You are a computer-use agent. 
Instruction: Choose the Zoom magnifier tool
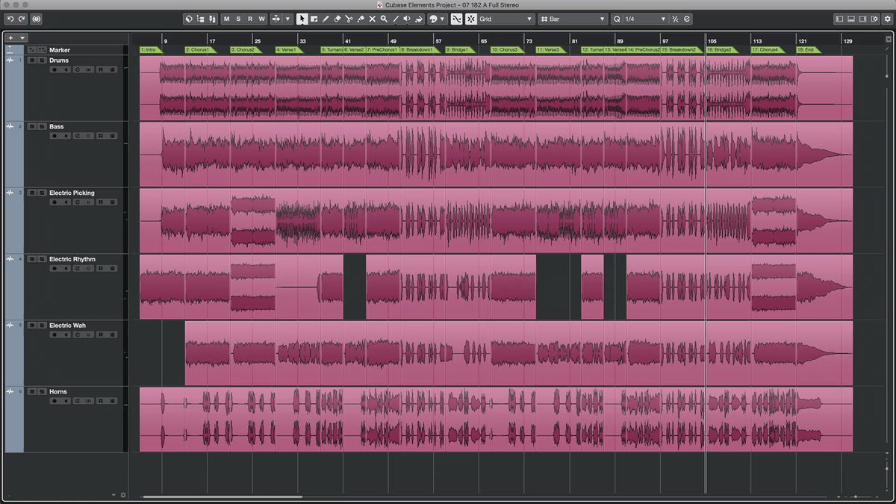click(384, 19)
